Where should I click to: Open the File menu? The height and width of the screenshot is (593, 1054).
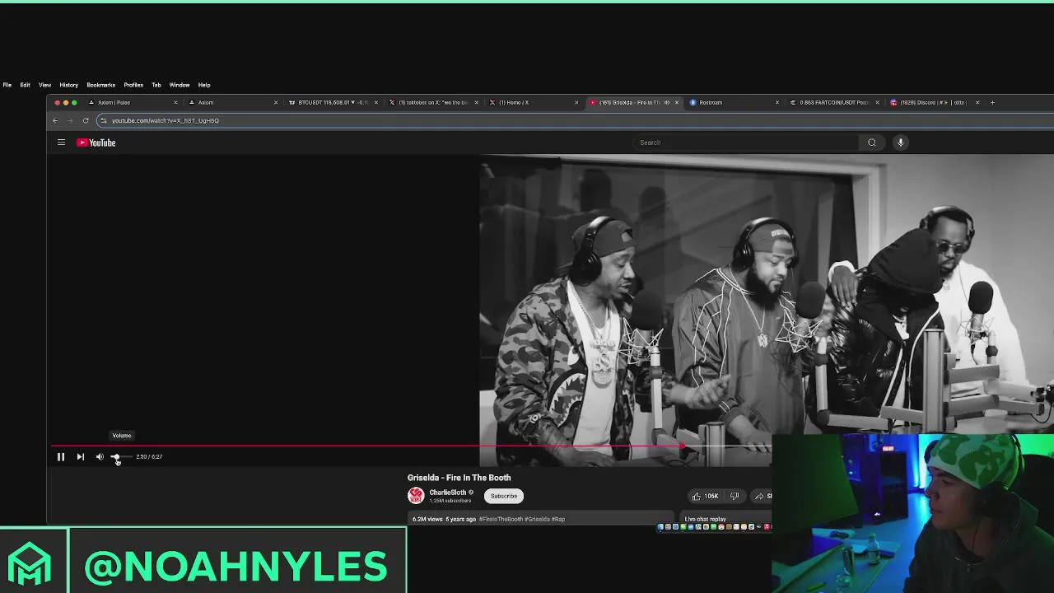pos(7,85)
